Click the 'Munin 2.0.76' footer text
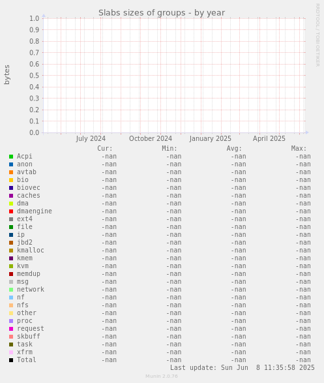 (x=162, y=376)
